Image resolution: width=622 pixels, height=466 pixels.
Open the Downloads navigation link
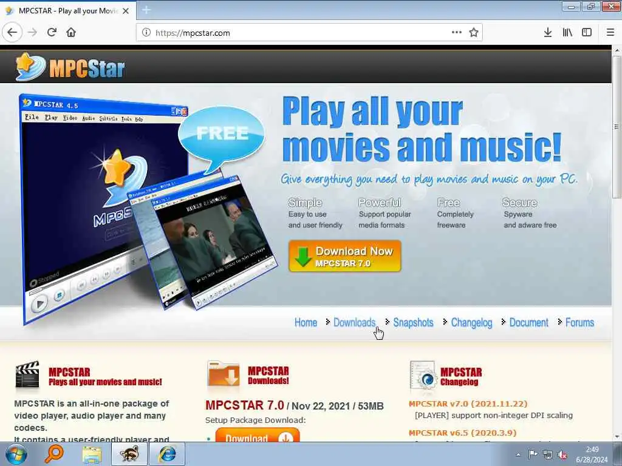pyautogui.click(x=354, y=323)
